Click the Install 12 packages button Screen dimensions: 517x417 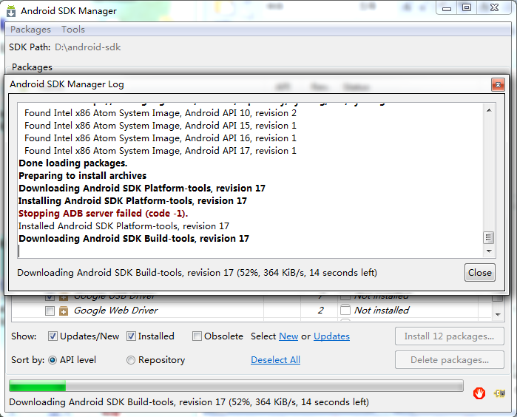(450, 336)
